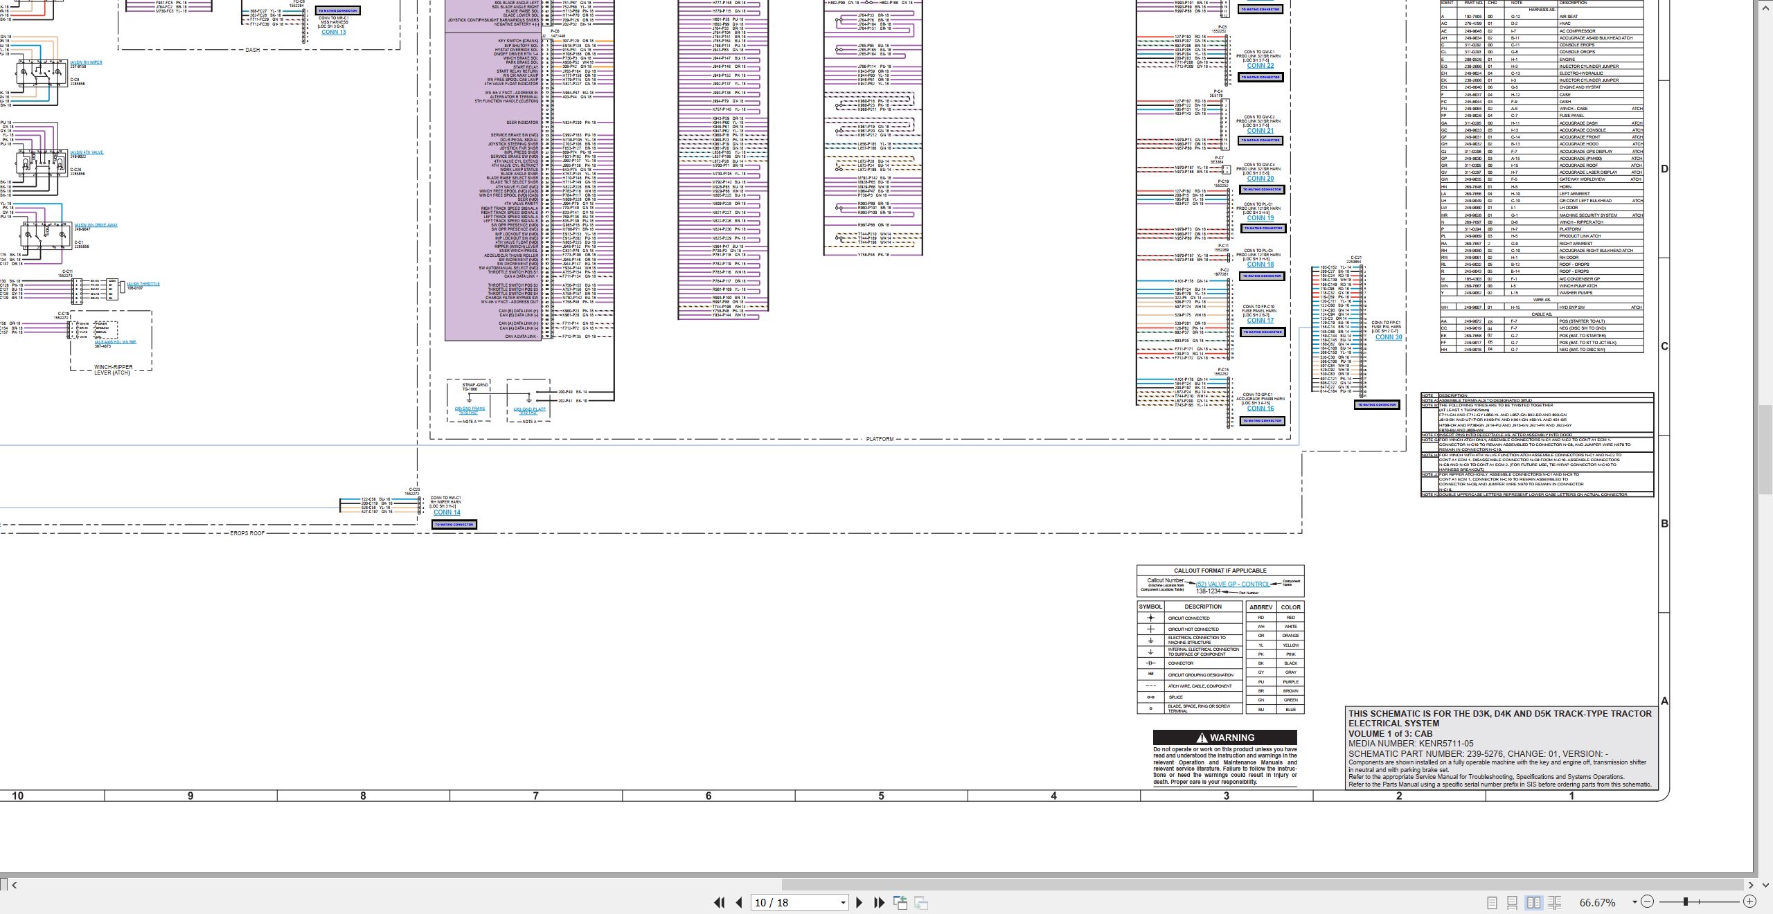Click To Mating Connector under CONN 17
Image resolution: width=1773 pixels, height=914 pixels.
tap(1263, 332)
